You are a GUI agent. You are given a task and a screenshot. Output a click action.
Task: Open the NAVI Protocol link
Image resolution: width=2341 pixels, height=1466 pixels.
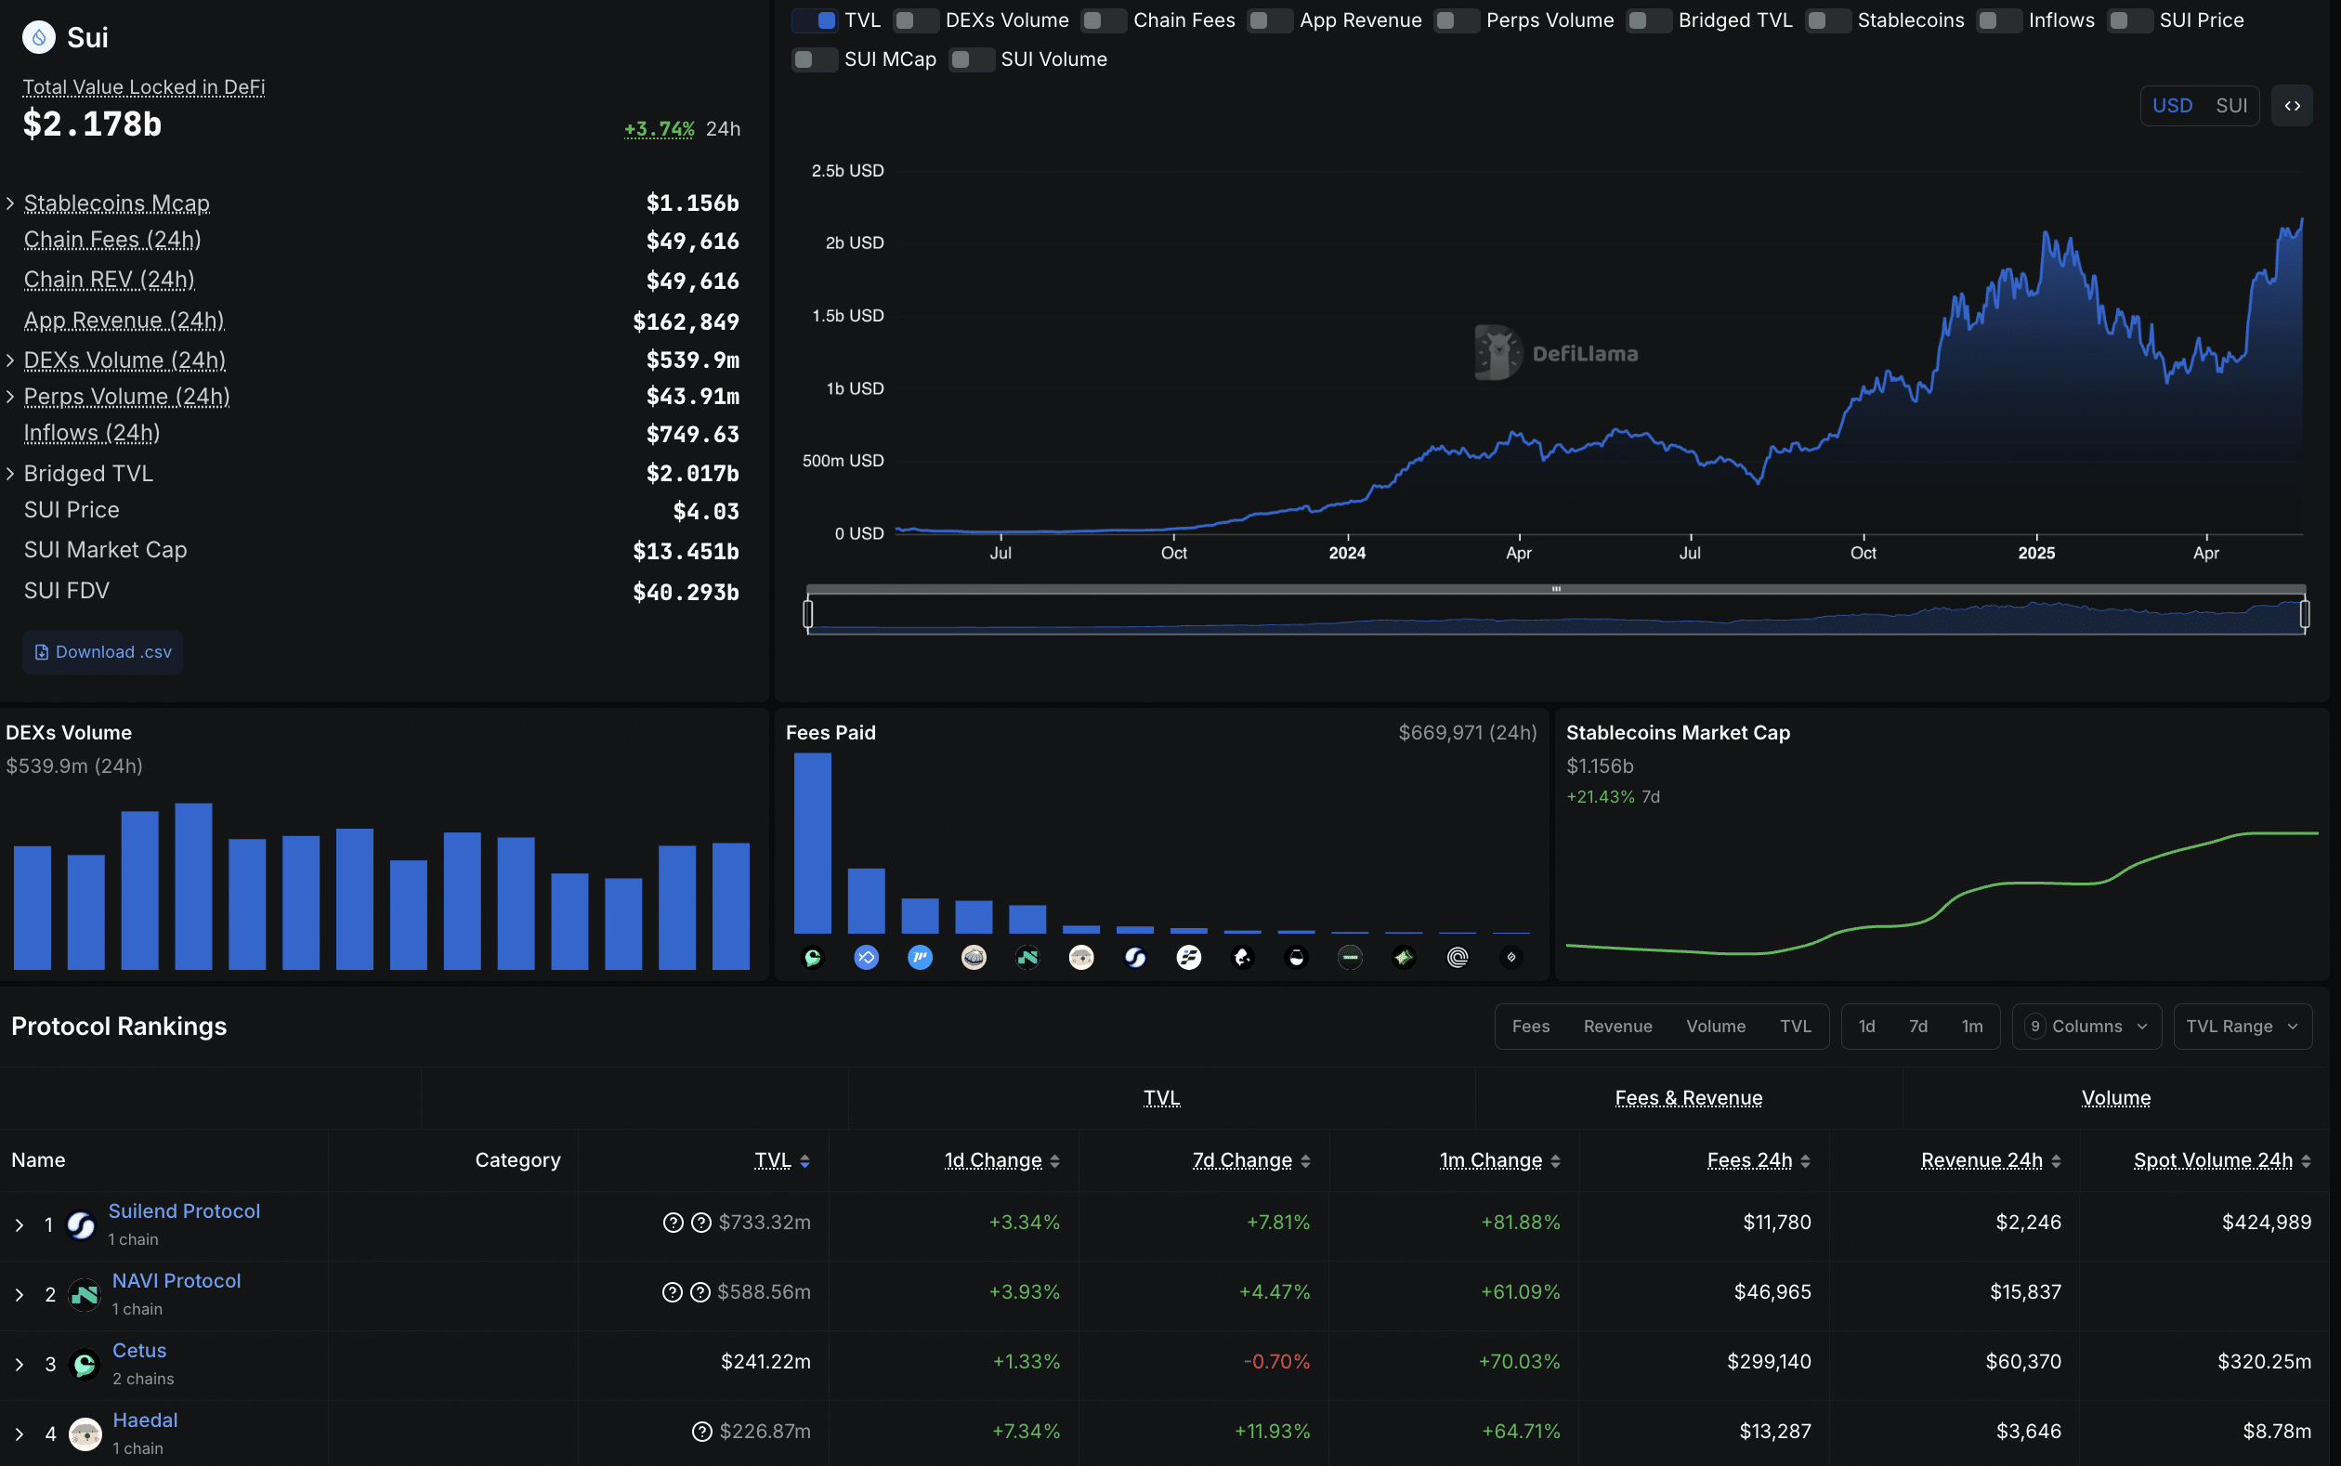pos(177,1281)
